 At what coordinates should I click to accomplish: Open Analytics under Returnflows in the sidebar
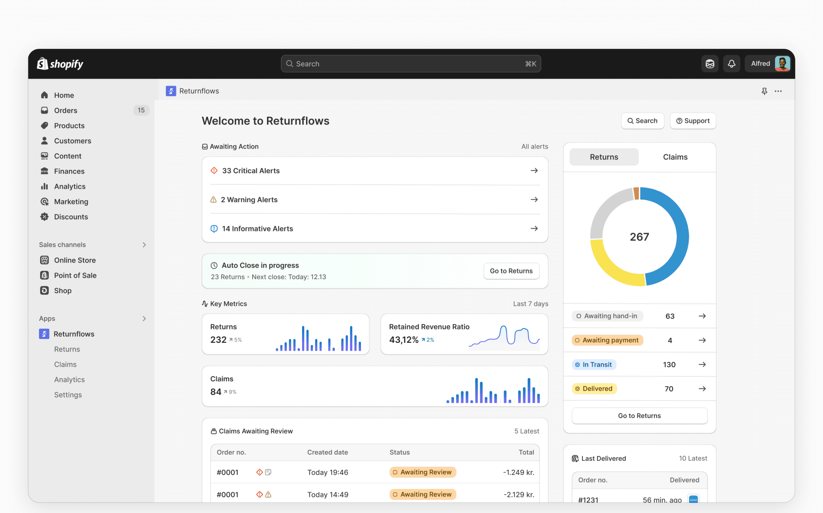[70, 380]
